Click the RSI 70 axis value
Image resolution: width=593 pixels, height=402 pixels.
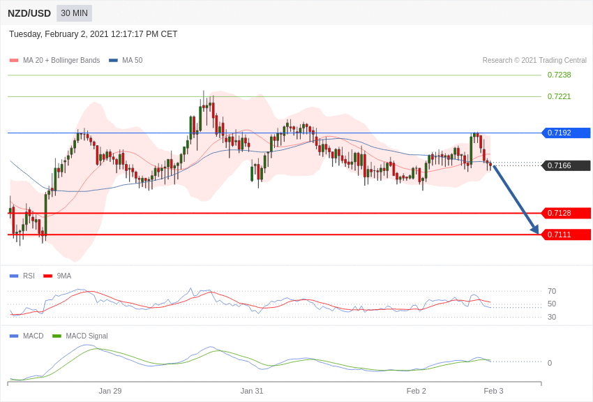click(x=552, y=291)
